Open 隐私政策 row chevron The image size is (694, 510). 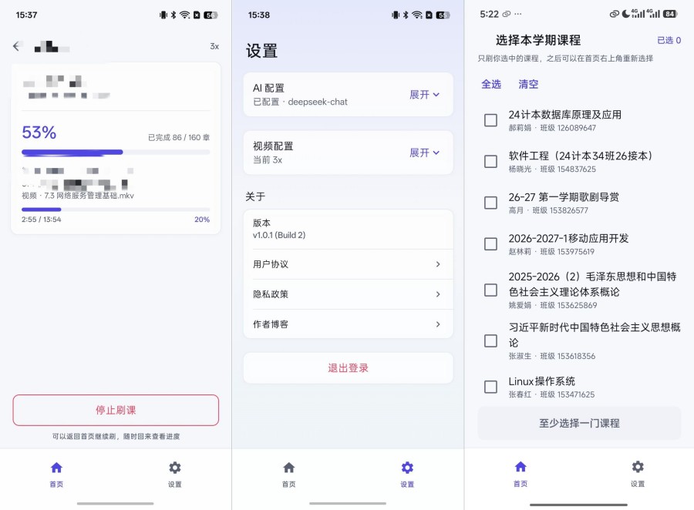coord(438,294)
